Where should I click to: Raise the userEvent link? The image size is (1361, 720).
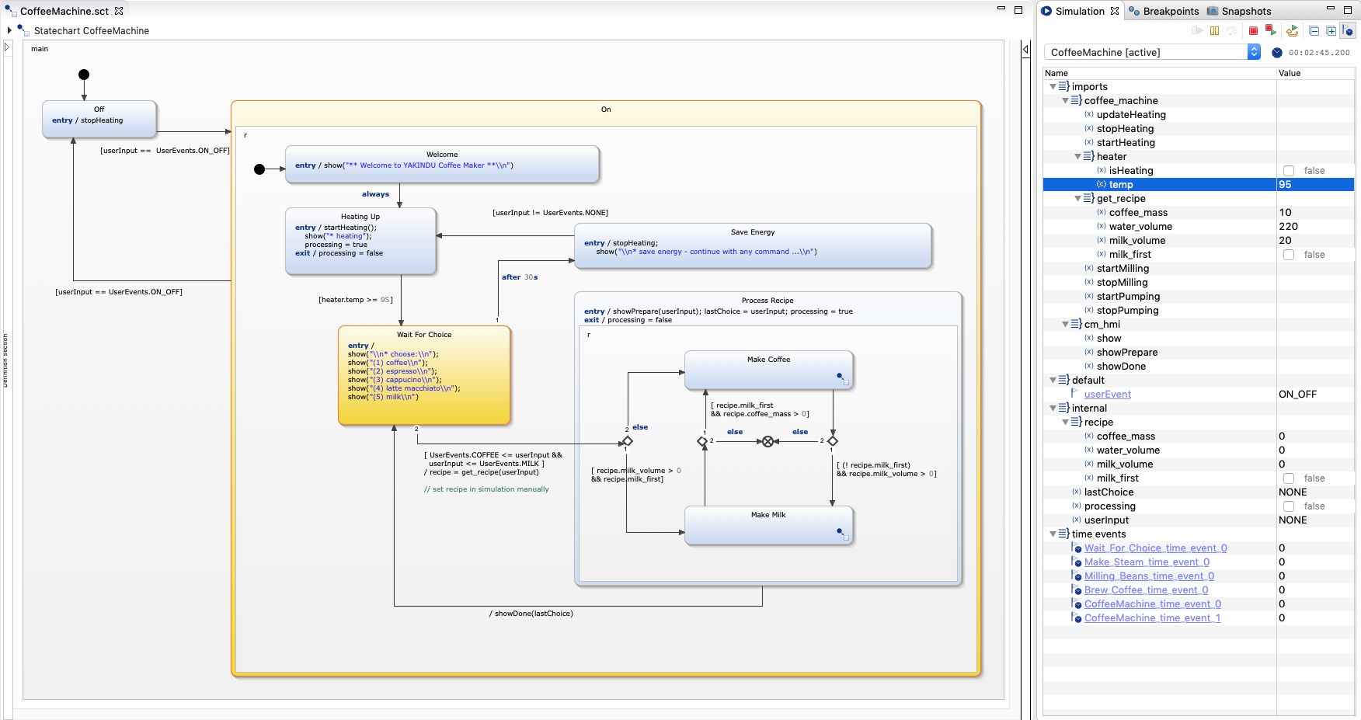pyautogui.click(x=1107, y=395)
